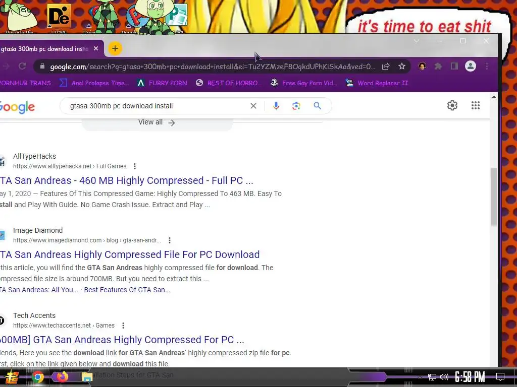Click the scrollbar up arrow
The height and width of the screenshot is (387, 517).
coord(493,97)
